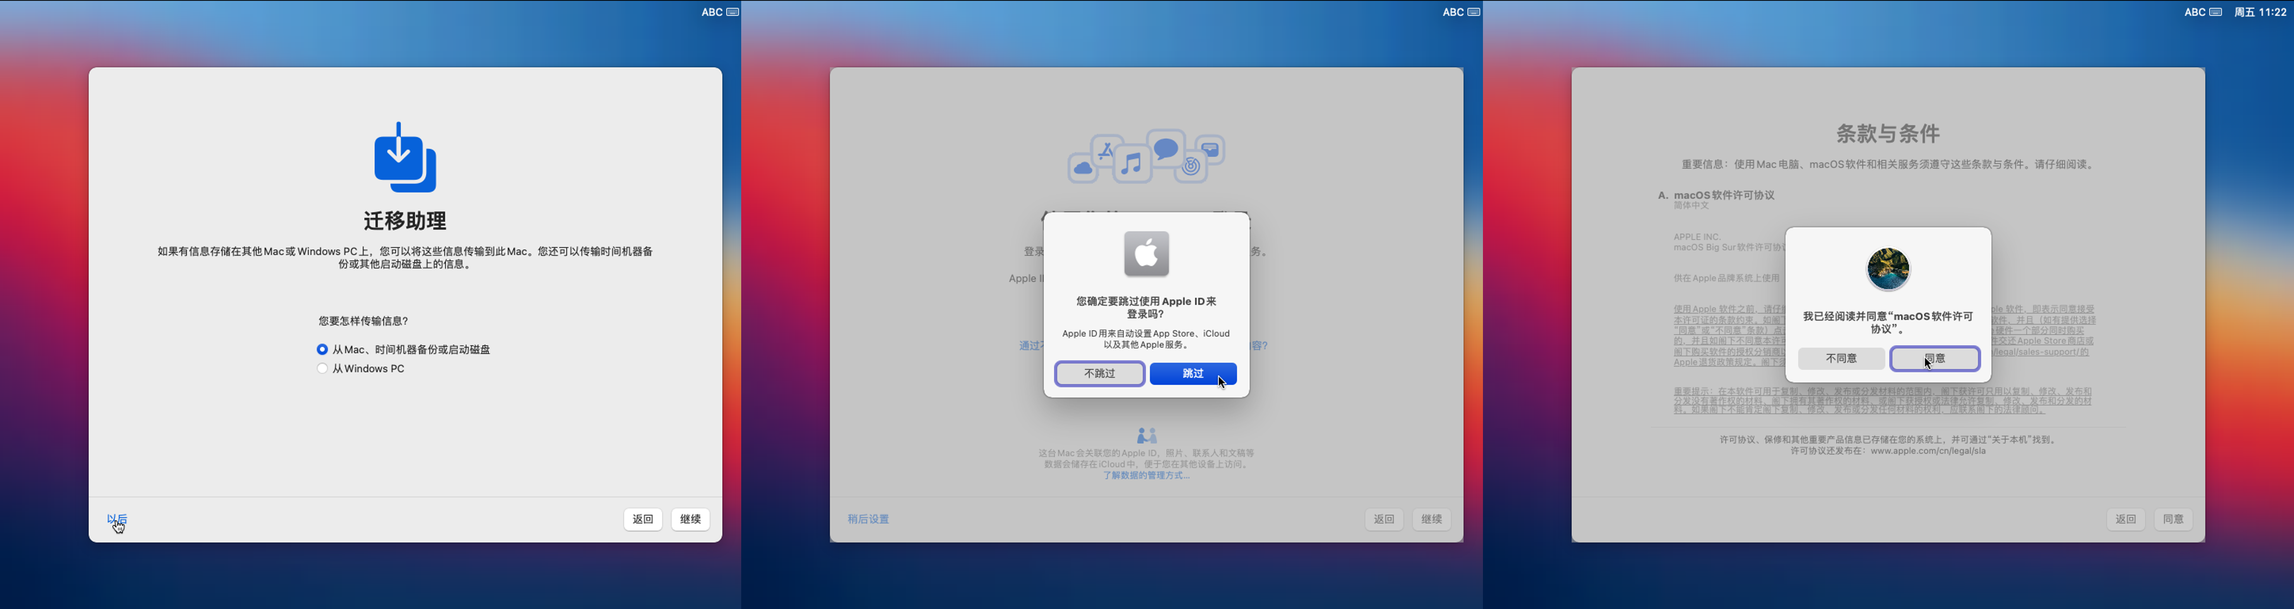This screenshot has height=609, width=2294.
Task: Click the 我已经阅读并同意 license dialog text
Action: click(x=1888, y=323)
